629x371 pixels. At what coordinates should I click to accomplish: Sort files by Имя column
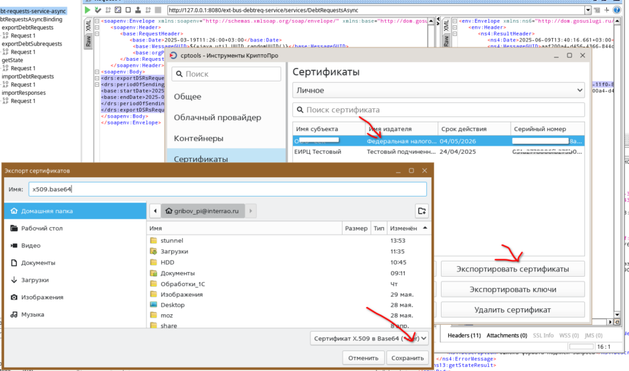(245, 228)
